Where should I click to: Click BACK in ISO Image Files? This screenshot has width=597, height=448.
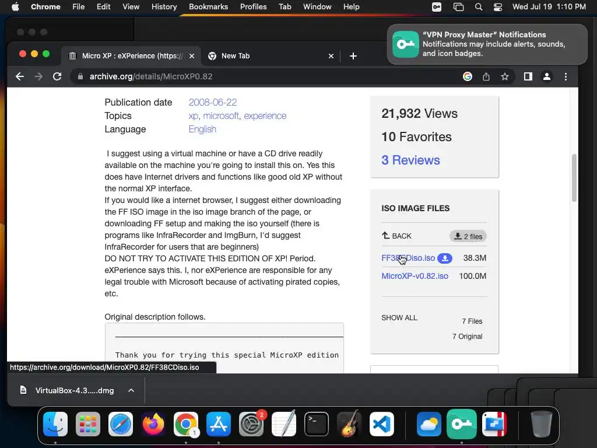[396, 236]
